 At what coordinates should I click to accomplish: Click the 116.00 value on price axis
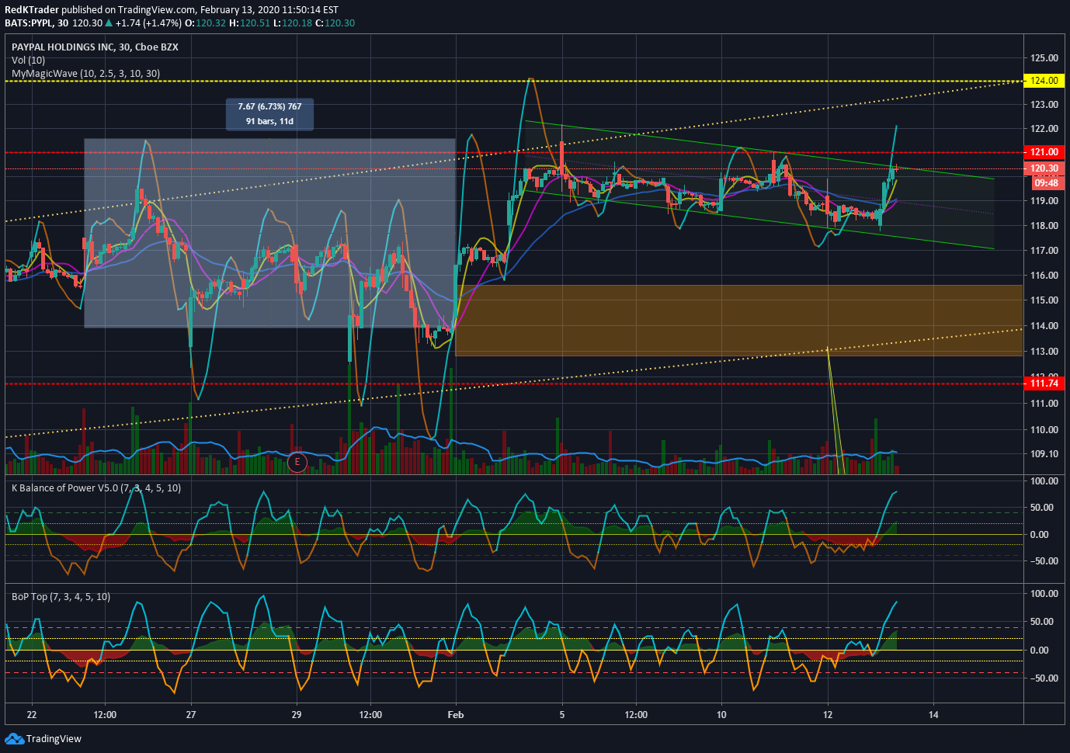click(x=1044, y=276)
